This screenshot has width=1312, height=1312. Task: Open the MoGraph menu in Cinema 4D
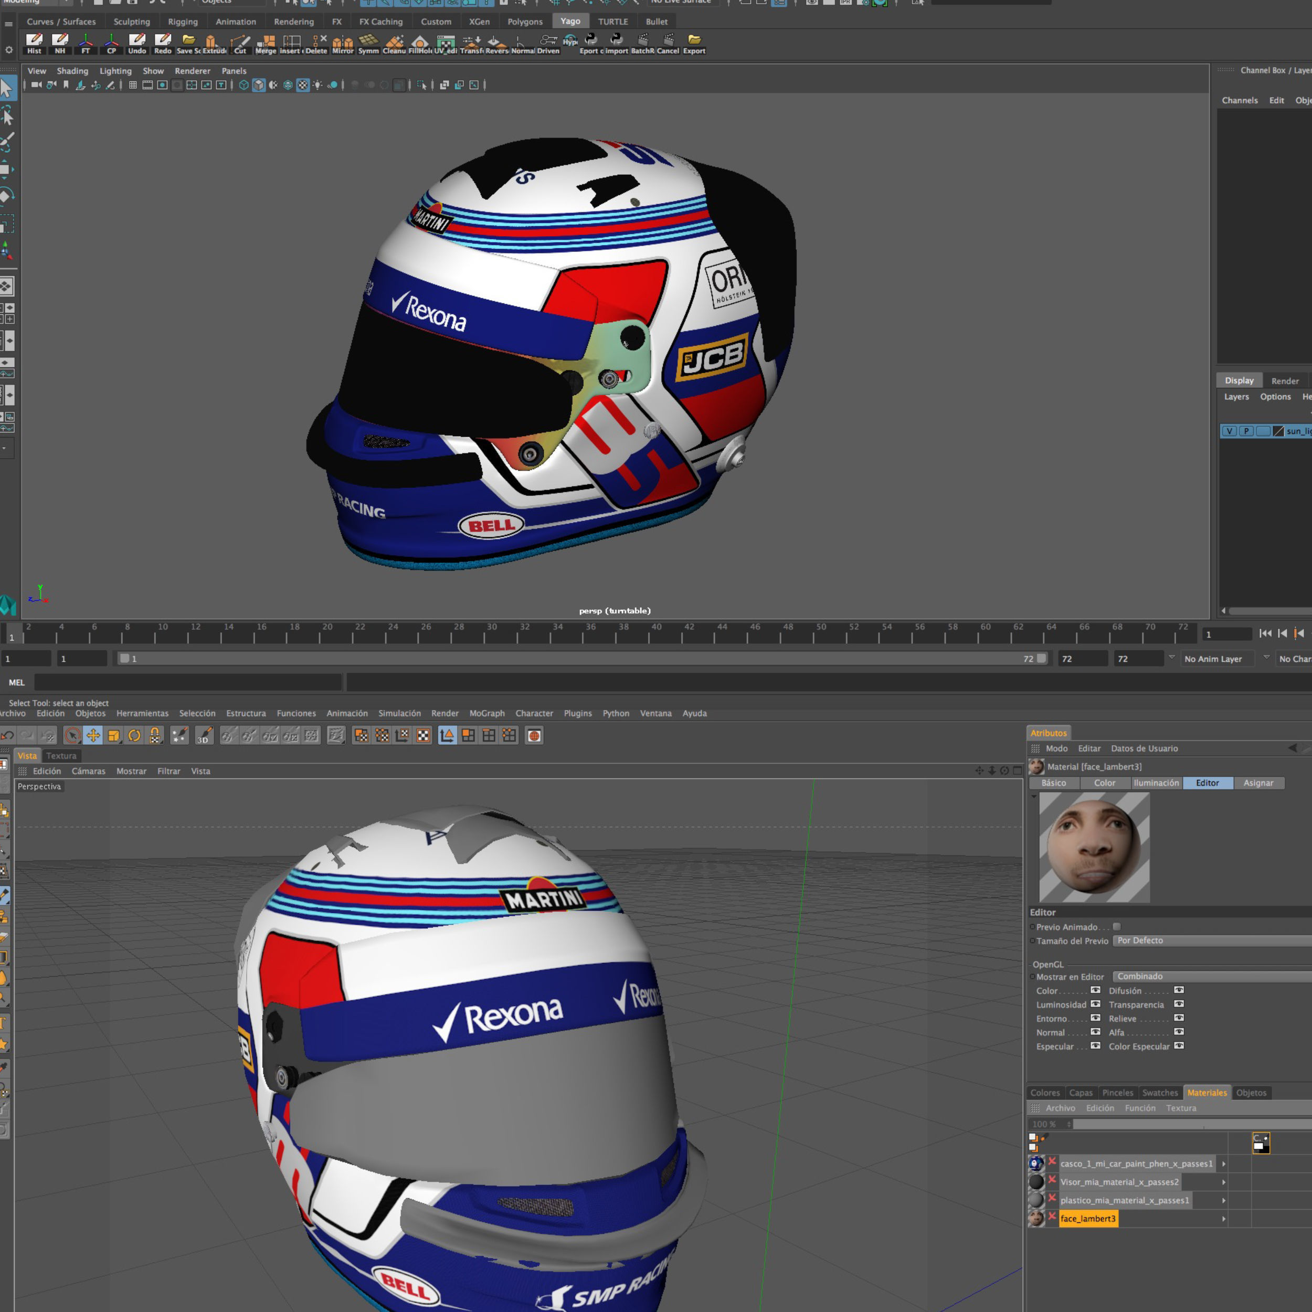click(x=487, y=713)
